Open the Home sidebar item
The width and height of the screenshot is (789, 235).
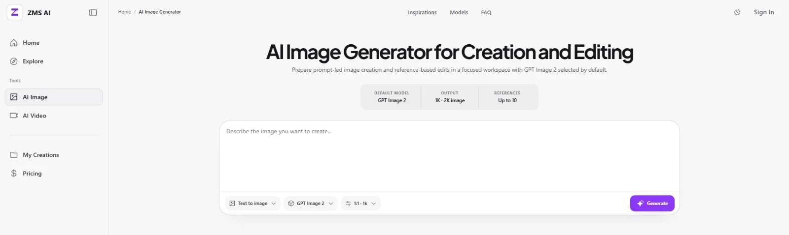[54, 43]
